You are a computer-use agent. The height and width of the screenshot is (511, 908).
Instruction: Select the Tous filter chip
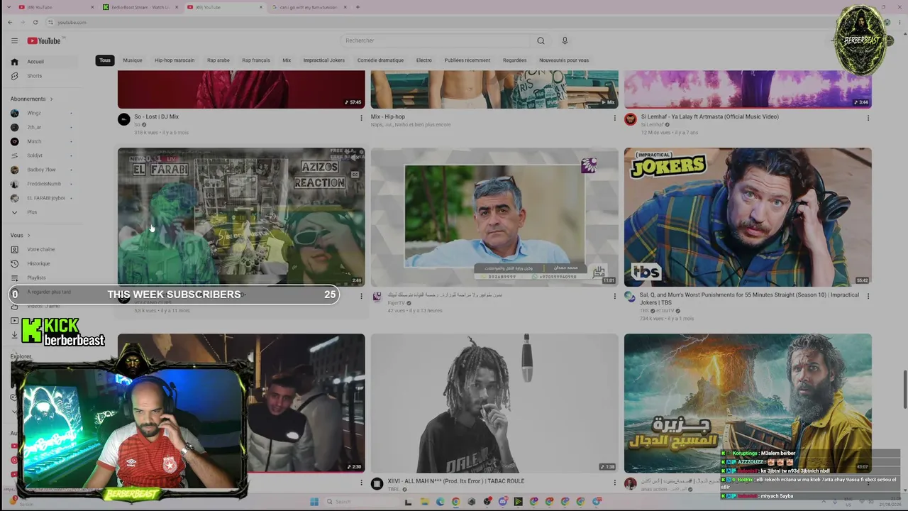click(105, 60)
